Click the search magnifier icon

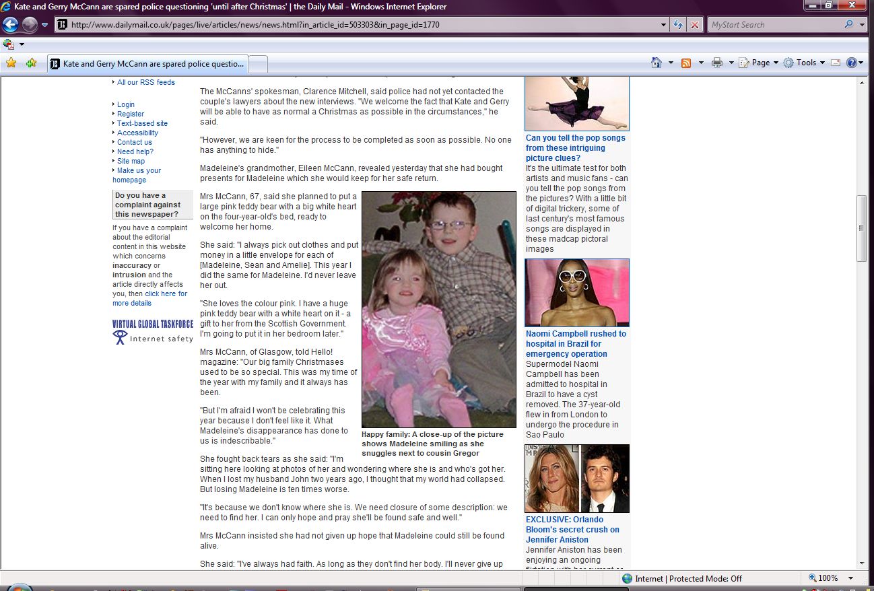[848, 25]
